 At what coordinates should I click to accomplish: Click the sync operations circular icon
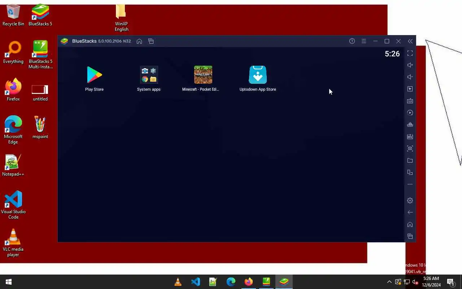coord(410,113)
